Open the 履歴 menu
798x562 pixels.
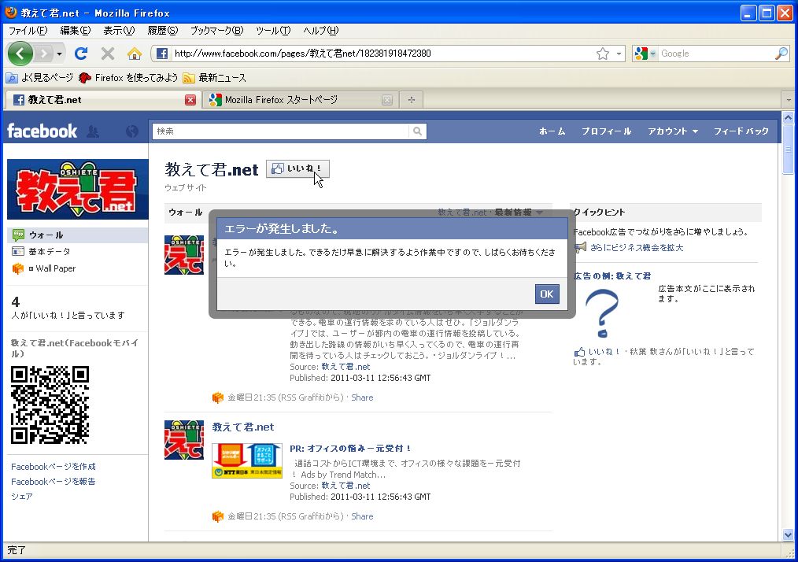click(163, 31)
